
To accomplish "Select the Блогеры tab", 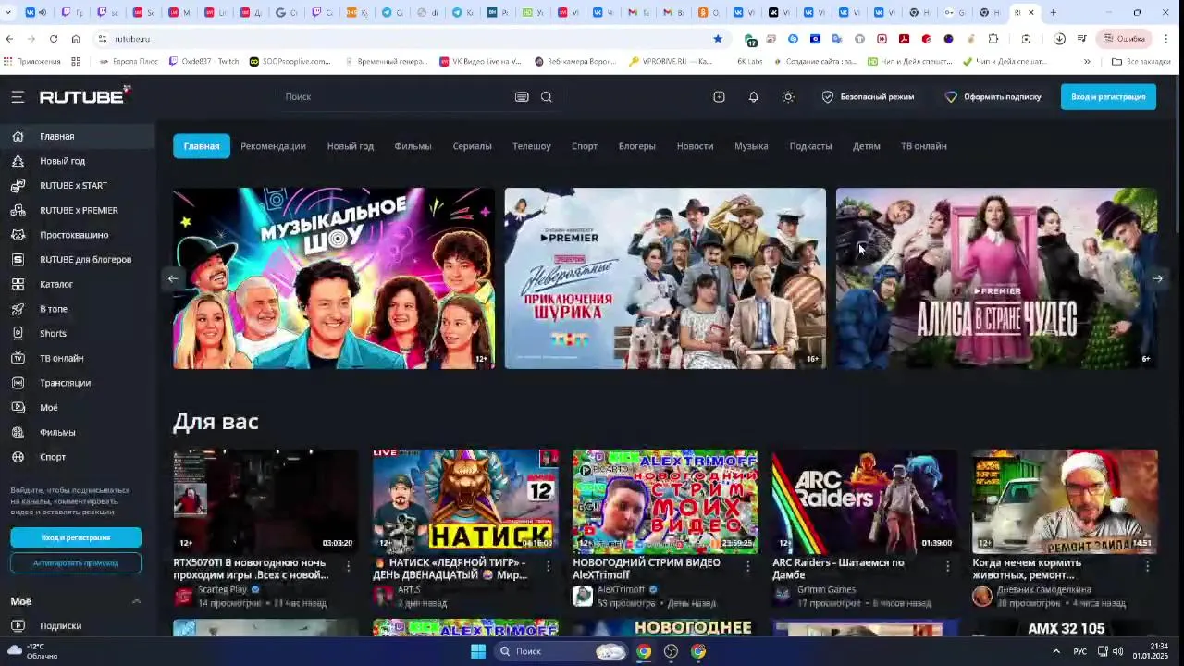I will pos(637,146).
